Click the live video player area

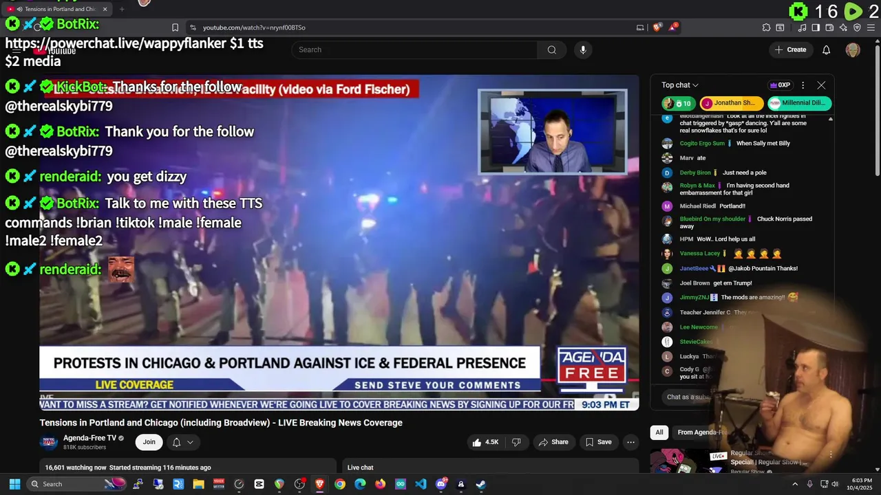tap(339, 243)
